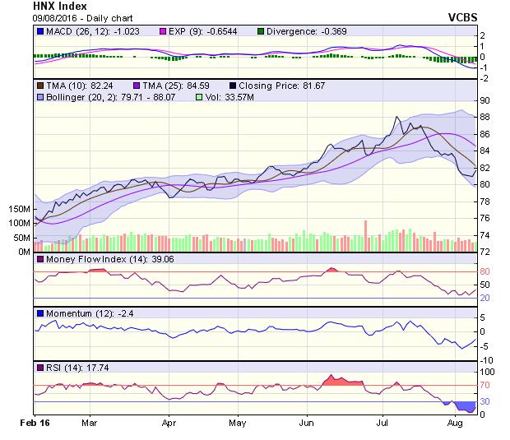Click the light green Vol legend swatch
Image resolution: width=510 pixels, height=440 pixels.
[x=197, y=96]
